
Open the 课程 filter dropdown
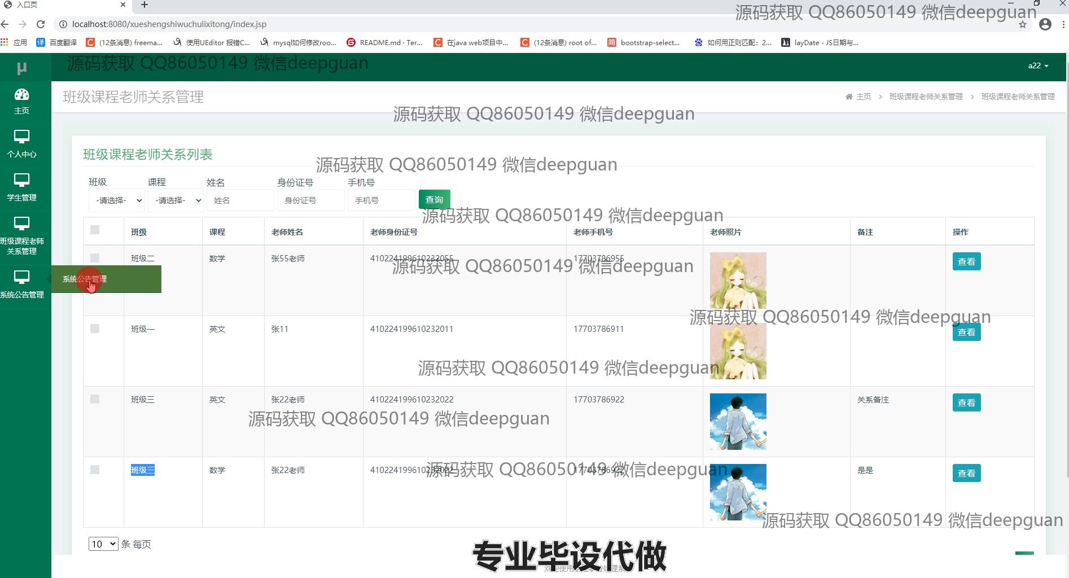(176, 200)
